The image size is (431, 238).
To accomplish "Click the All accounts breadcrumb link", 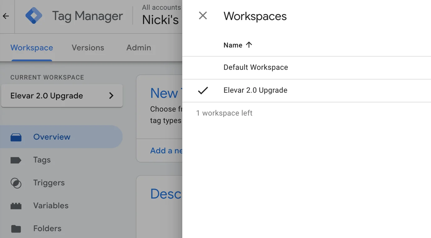I will (161, 7).
